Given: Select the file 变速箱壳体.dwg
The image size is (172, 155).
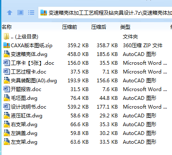Looking at the screenshot, I should coord(29,54).
